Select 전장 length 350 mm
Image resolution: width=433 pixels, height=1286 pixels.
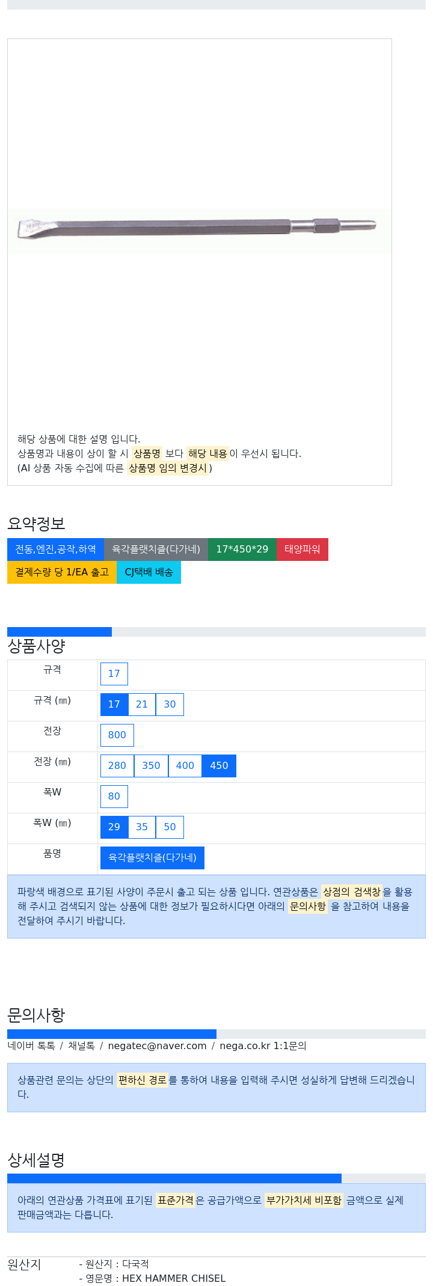pyautogui.click(x=151, y=766)
